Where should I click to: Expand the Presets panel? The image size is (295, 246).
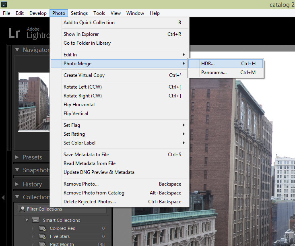17,157
